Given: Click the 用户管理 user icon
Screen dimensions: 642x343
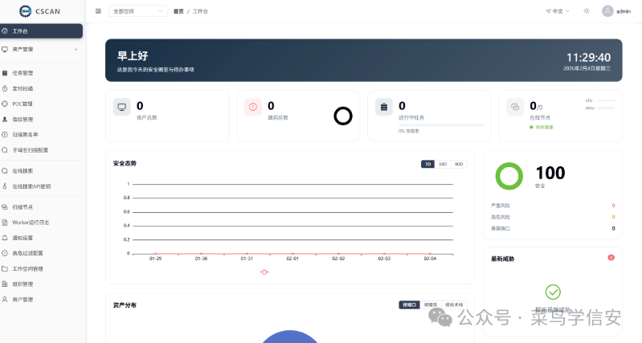Looking at the screenshot, I should tap(5, 300).
